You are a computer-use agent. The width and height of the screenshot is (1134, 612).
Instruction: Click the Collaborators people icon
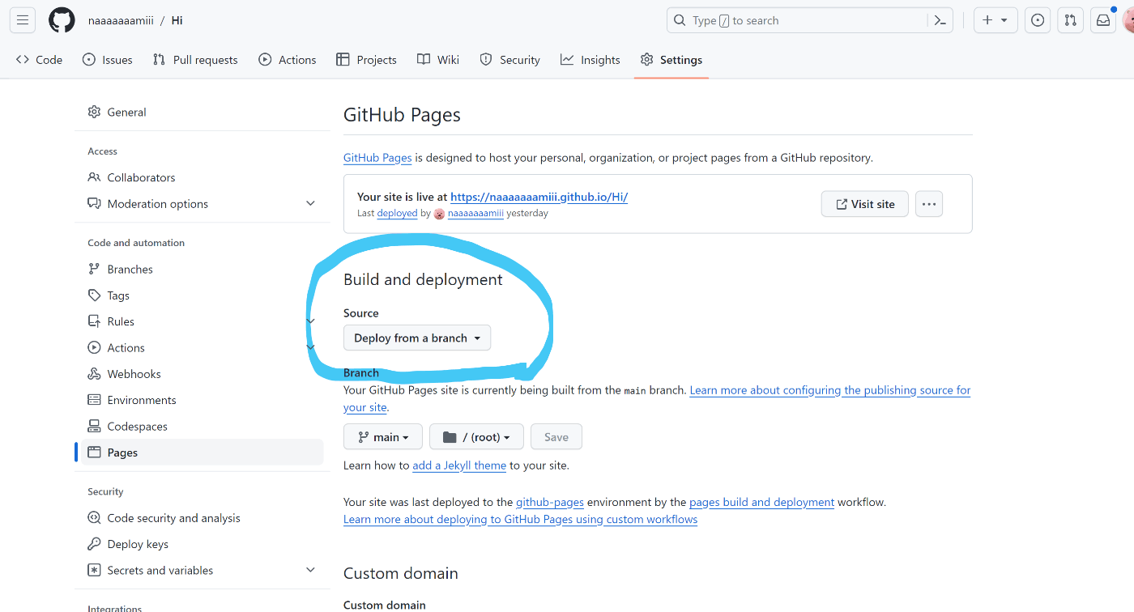point(94,177)
